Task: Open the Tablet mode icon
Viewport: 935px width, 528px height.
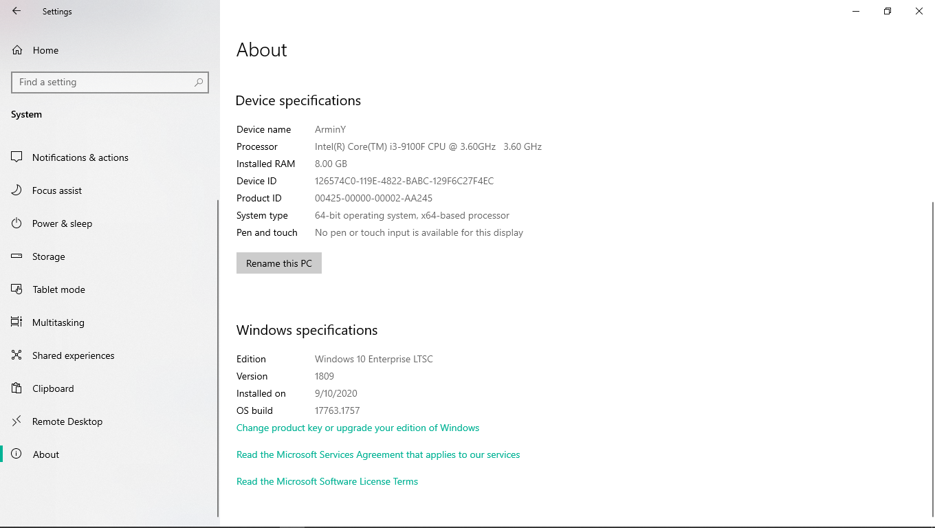Action: [x=17, y=289]
